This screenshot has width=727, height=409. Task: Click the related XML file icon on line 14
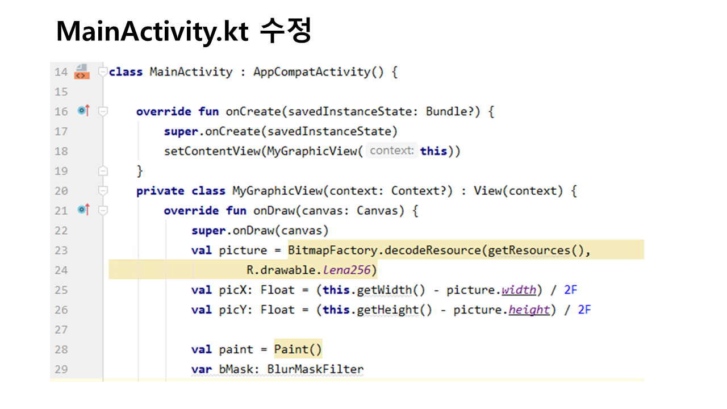click(x=82, y=72)
